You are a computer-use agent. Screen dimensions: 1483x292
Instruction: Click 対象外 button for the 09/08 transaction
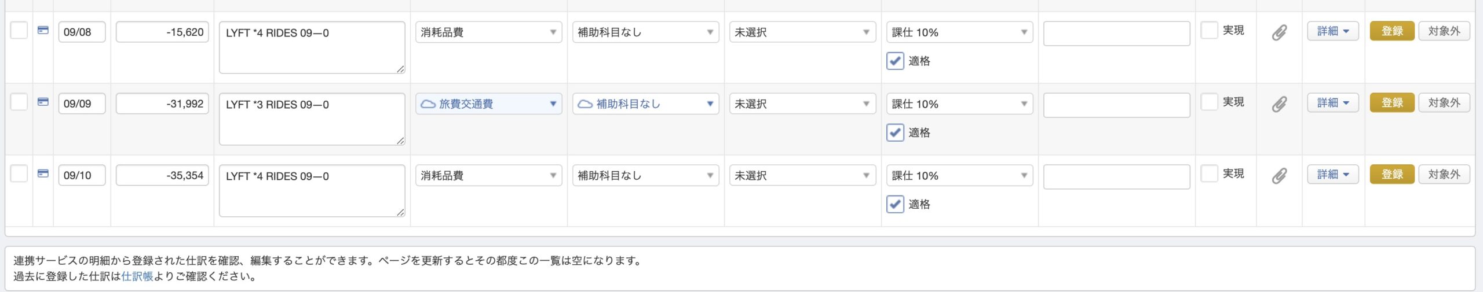click(1444, 31)
